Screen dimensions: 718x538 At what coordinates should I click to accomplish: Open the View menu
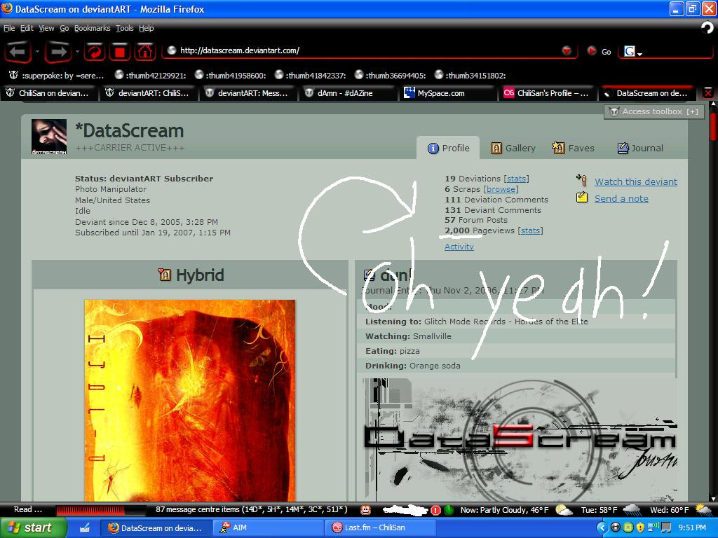pyautogui.click(x=46, y=28)
